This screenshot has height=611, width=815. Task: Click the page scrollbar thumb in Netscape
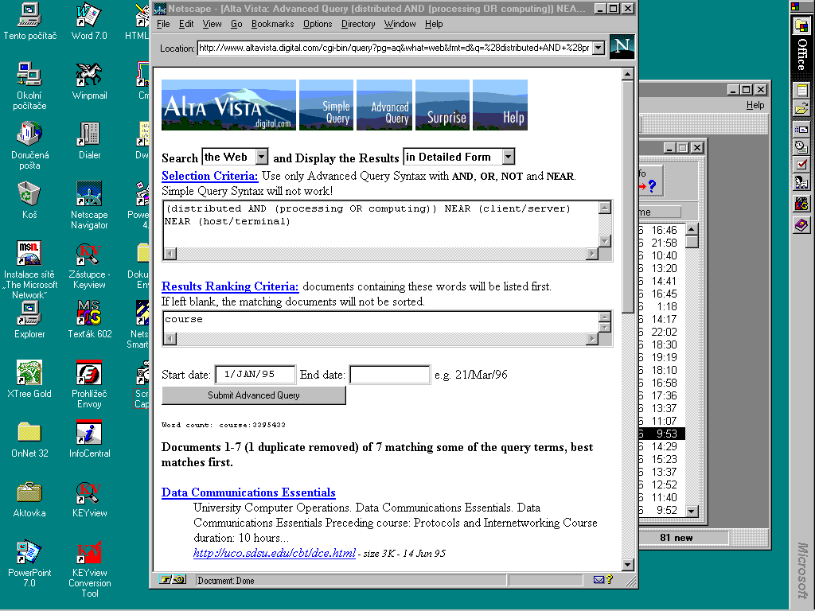click(627, 197)
